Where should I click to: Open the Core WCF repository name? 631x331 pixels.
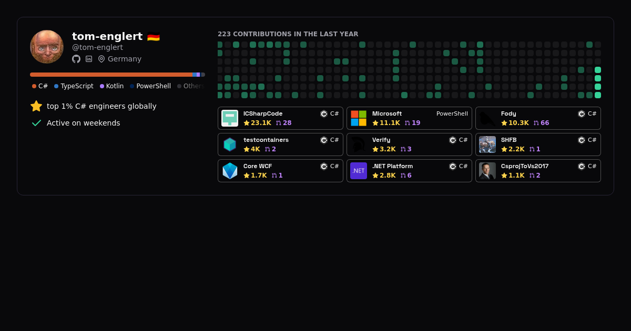[x=258, y=166]
